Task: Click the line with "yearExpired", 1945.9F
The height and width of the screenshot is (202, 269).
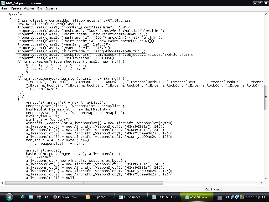Action: tap(65, 48)
